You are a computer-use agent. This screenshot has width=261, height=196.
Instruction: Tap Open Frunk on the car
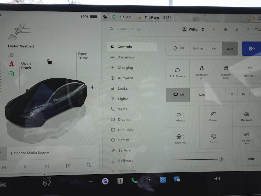tap(26, 66)
